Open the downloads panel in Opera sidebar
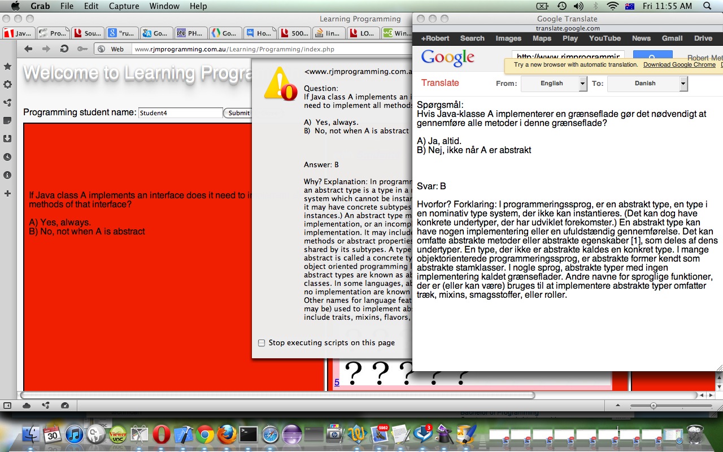Viewport: 723px width, 452px height. coord(7,139)
